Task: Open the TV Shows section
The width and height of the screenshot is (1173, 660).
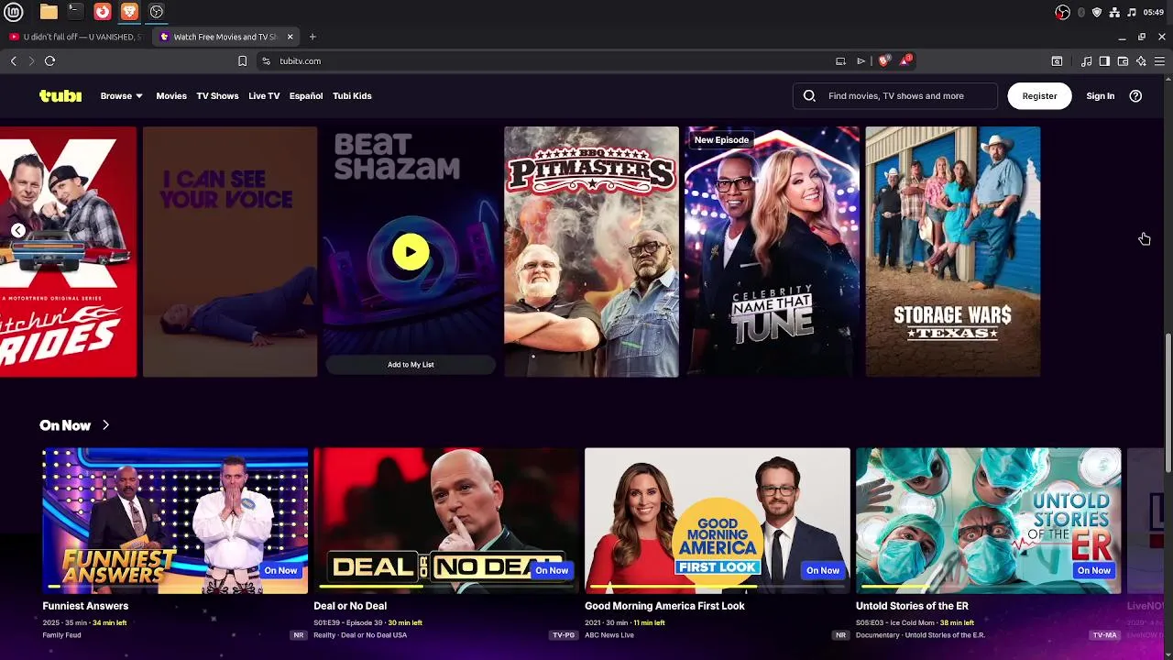Action: pos(217,95)
